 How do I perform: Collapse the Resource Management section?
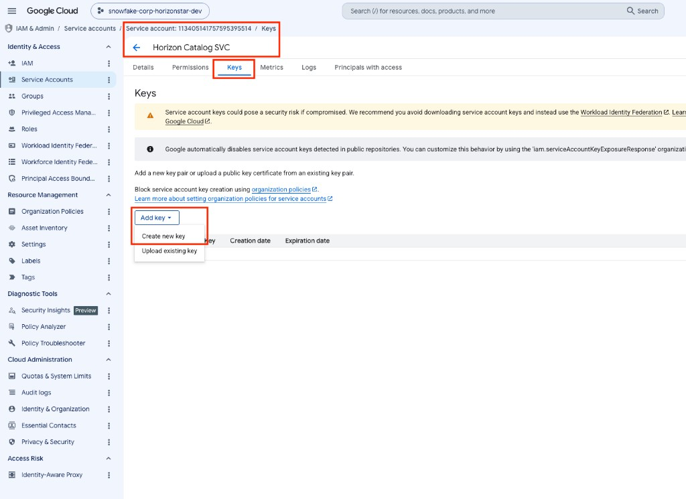(109, 195)
